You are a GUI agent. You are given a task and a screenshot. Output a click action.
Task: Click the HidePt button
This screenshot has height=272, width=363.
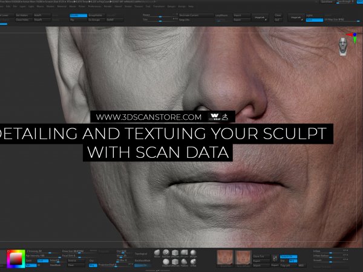click(x=42, y=15)
